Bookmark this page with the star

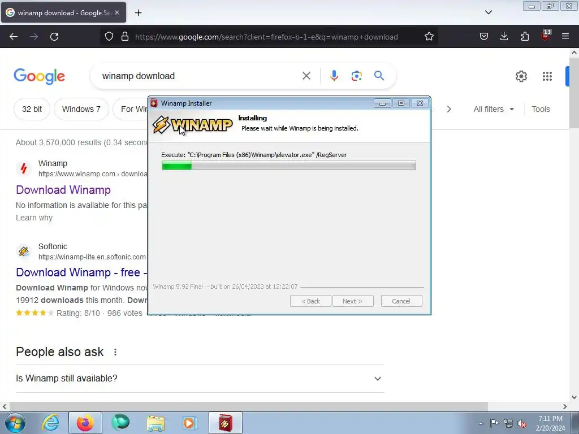point(429,37)
